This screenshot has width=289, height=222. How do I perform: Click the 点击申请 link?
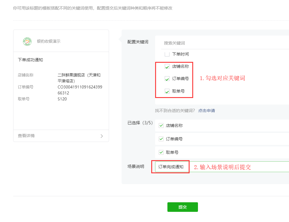pyautogui.click(x=206, y=111)
